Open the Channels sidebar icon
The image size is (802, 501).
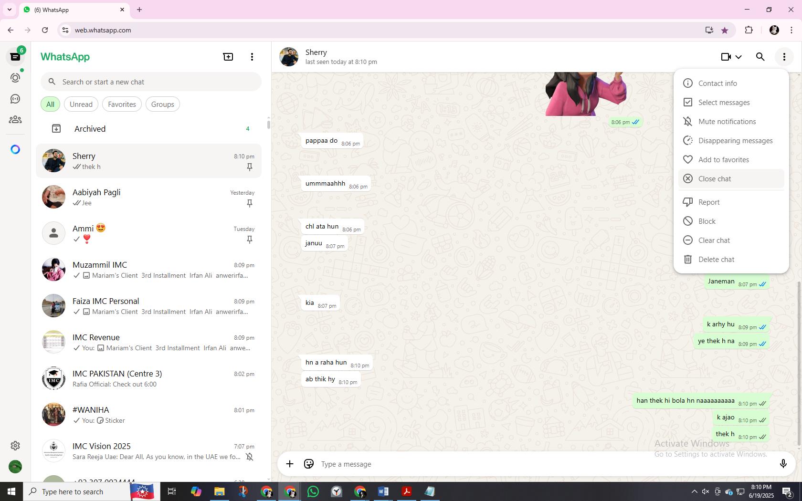[x=15, y=99]
